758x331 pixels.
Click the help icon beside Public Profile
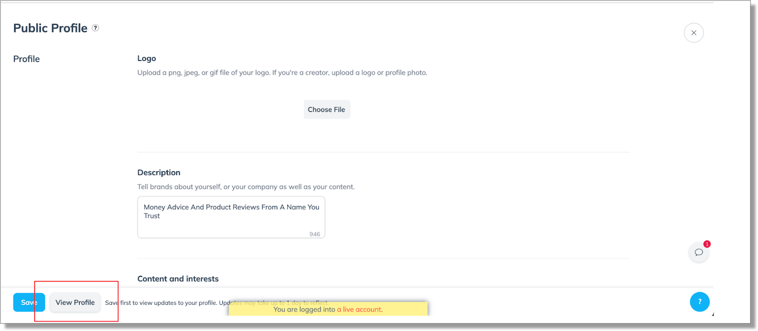coord(96,28)
